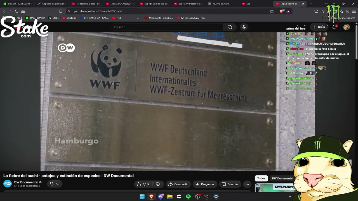Bookmark this page using bookmark icon

tap(61, 11)
